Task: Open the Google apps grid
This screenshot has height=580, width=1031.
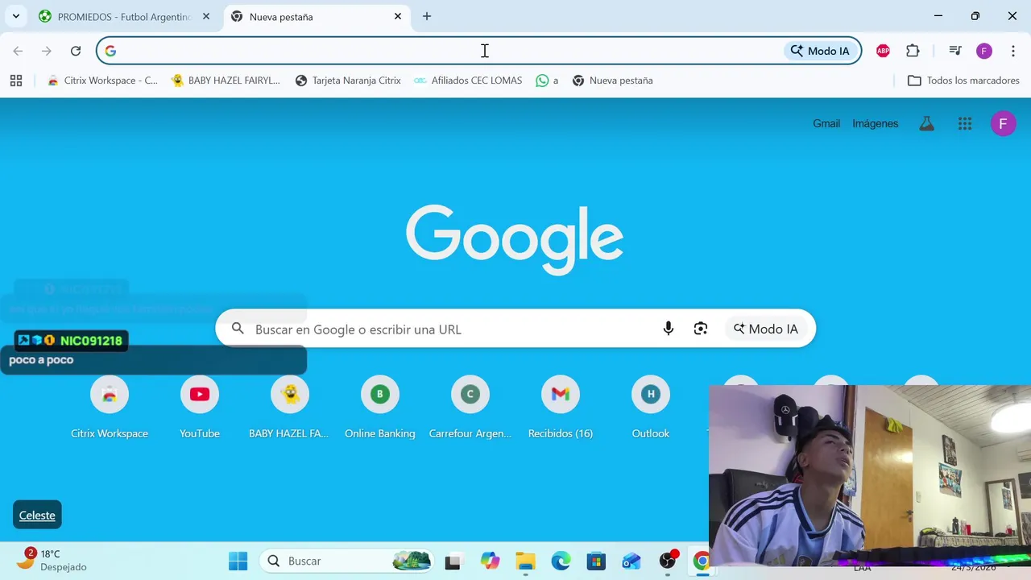Action: coord(965,123)
